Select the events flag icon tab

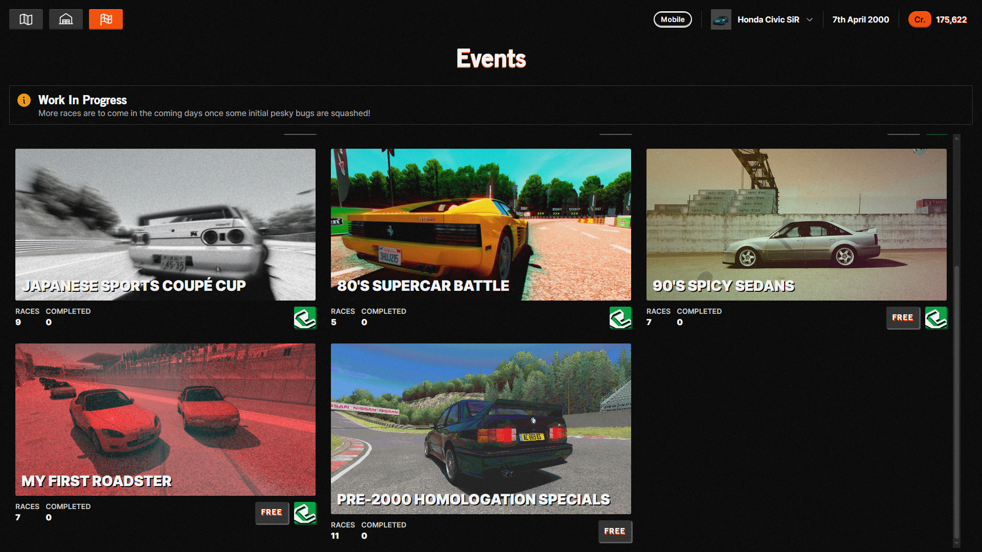click(106, 19)
